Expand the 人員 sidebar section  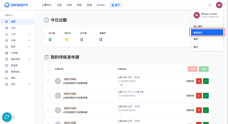point(29,34)
